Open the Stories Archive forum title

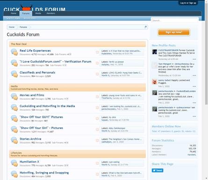pyautogui.click(x=30, y=139)
